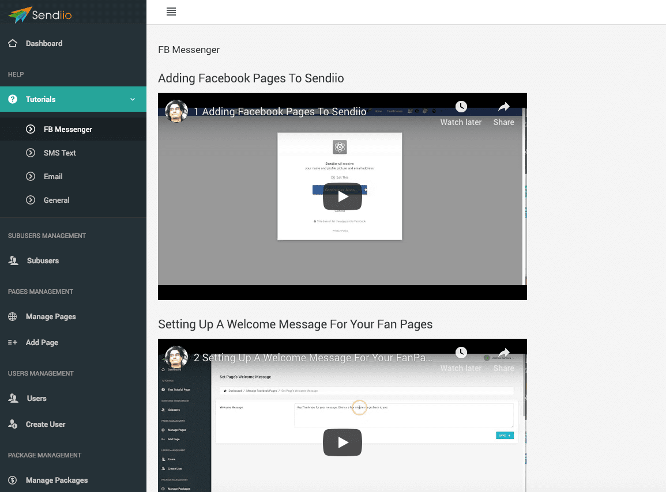
Task: Click Watch later on Welcome Message video
Action: [461, 359]
